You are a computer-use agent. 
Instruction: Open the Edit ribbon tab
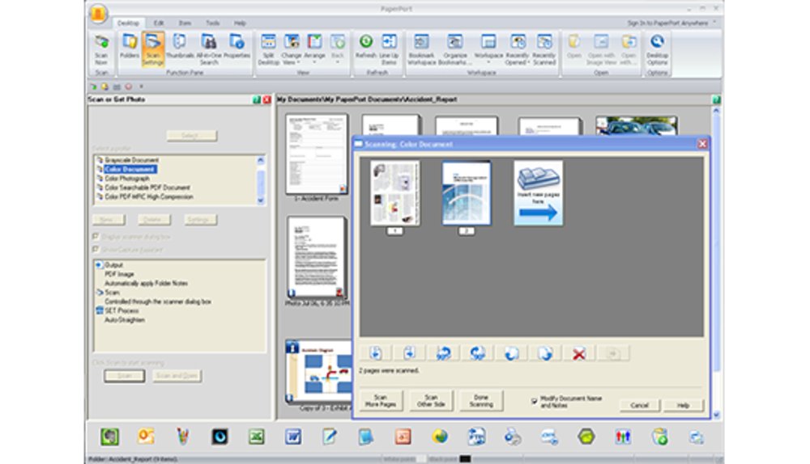159,23
